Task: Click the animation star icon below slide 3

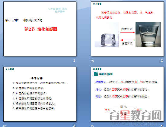Action: point(5,126)
